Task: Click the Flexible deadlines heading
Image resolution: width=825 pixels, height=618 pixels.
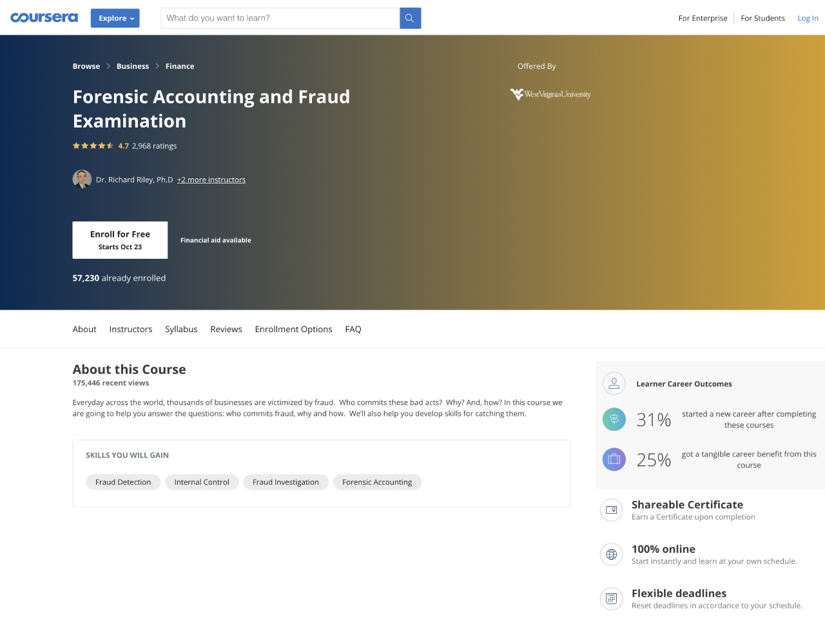Action: pos(679,594)
